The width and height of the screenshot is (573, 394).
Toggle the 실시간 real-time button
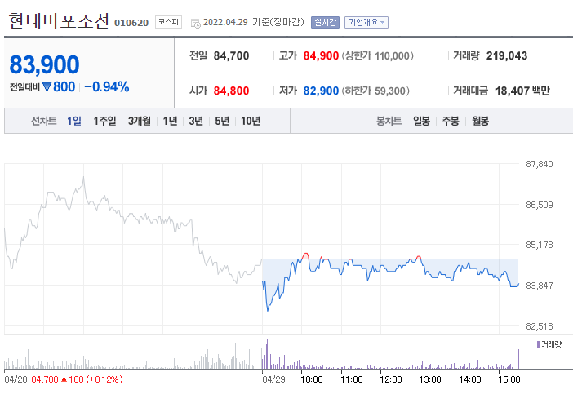[325, 22]
